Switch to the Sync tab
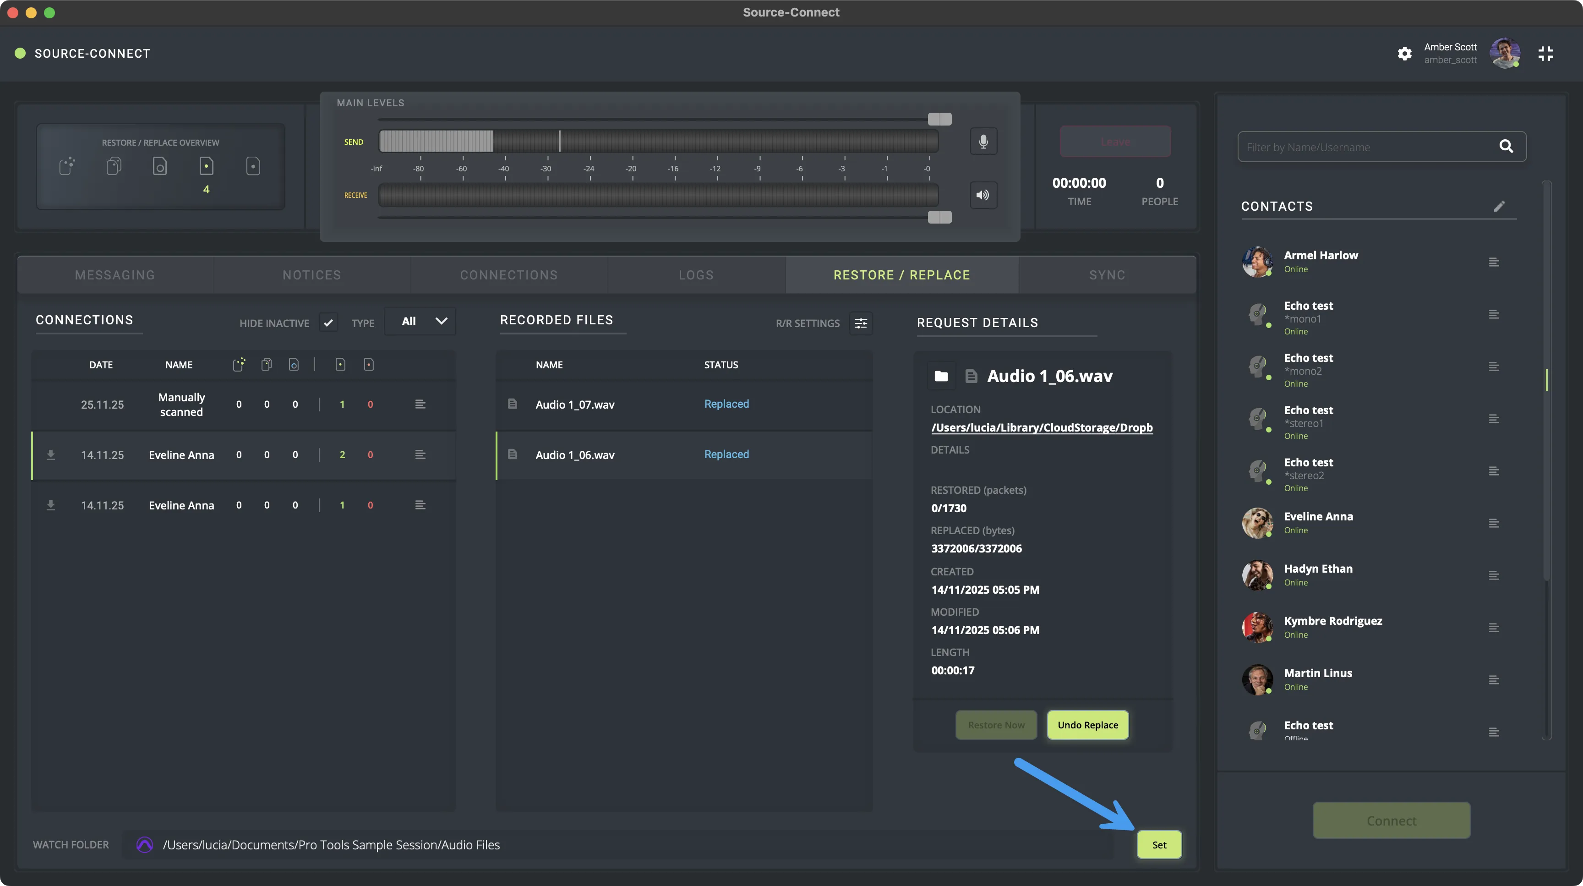This screenshot has height=886, width=1583. tap(1108, 275)
